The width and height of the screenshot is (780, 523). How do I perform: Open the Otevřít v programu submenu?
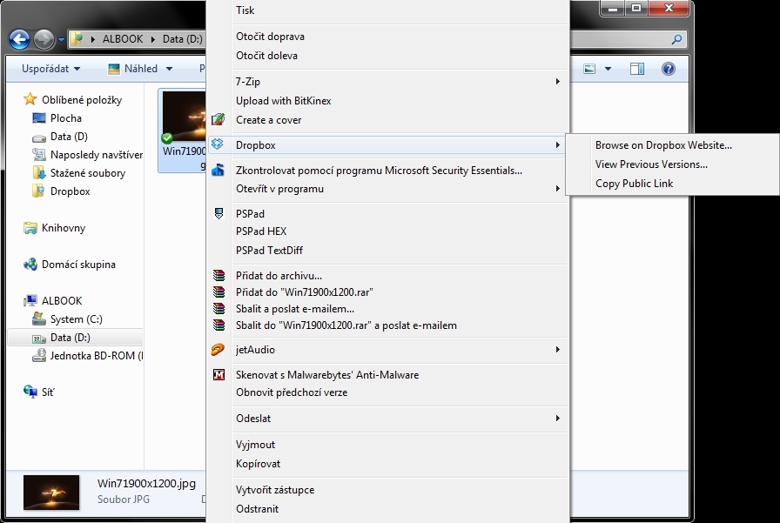tap(387, 189)
